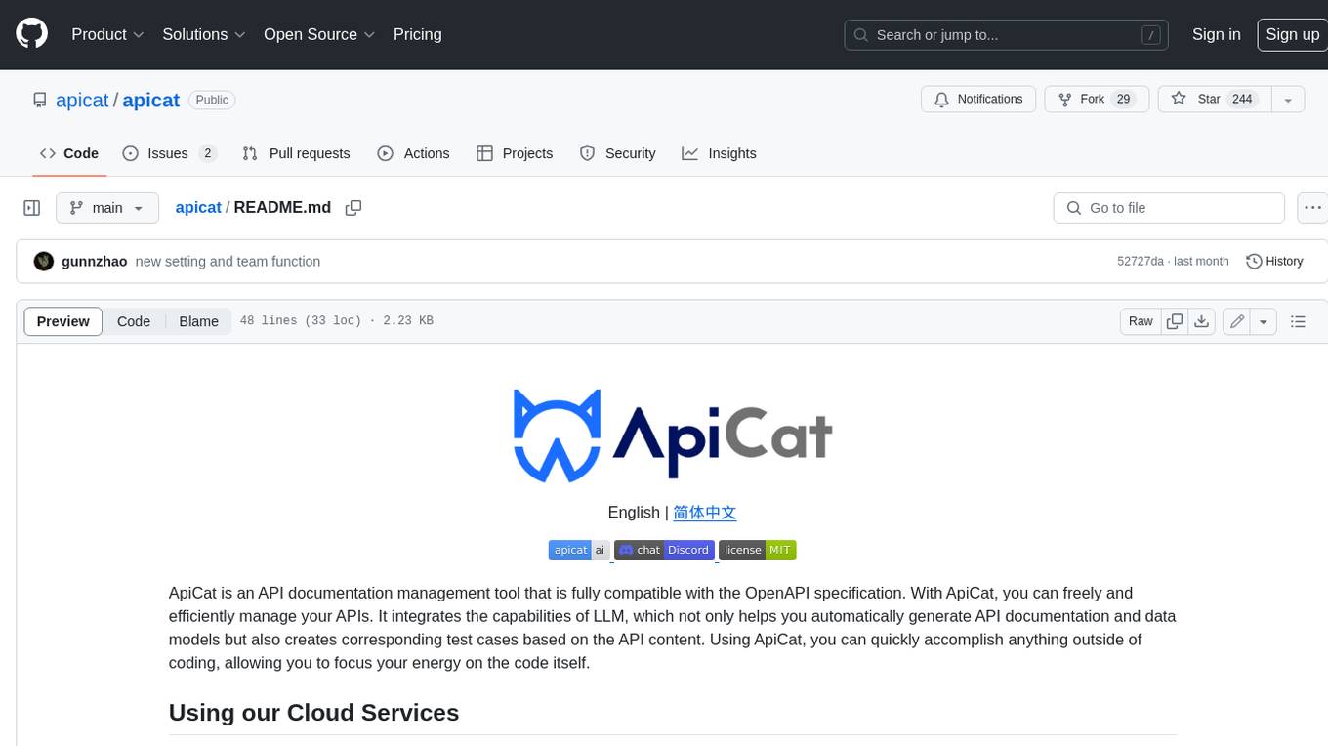Click the Sign up button
This screenshot has width=1328, height=746.
coord(1292,34)
